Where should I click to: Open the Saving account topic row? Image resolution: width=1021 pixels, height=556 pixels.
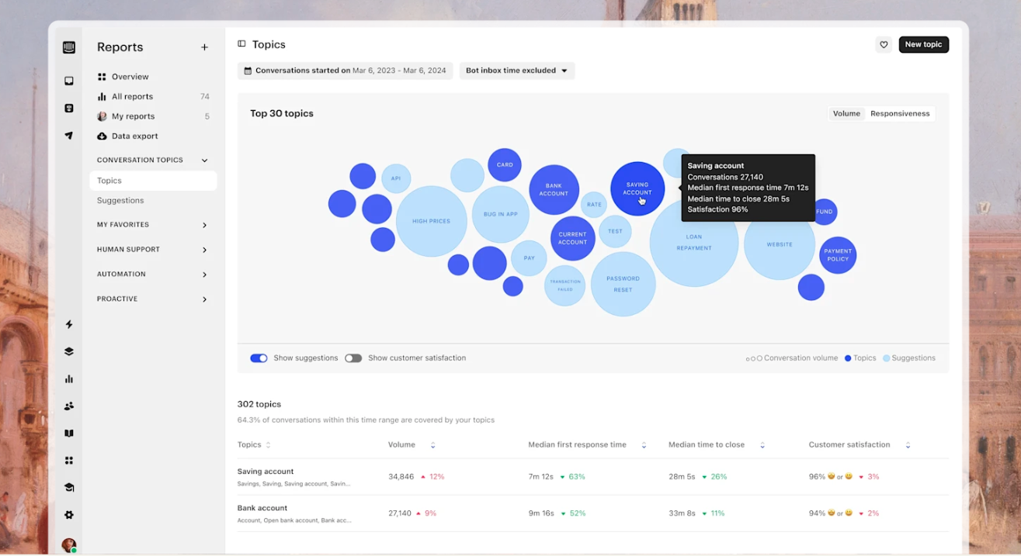point(266,471)
